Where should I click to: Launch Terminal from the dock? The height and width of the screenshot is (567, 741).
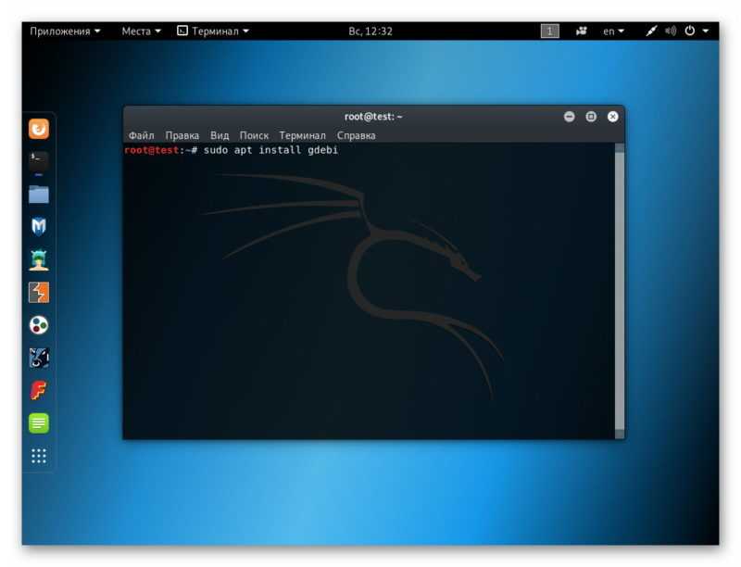point(39,161)
